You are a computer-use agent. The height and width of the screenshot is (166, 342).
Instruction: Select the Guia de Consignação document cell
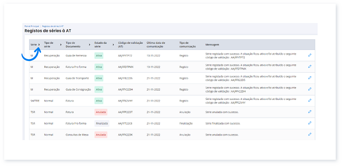78,90
